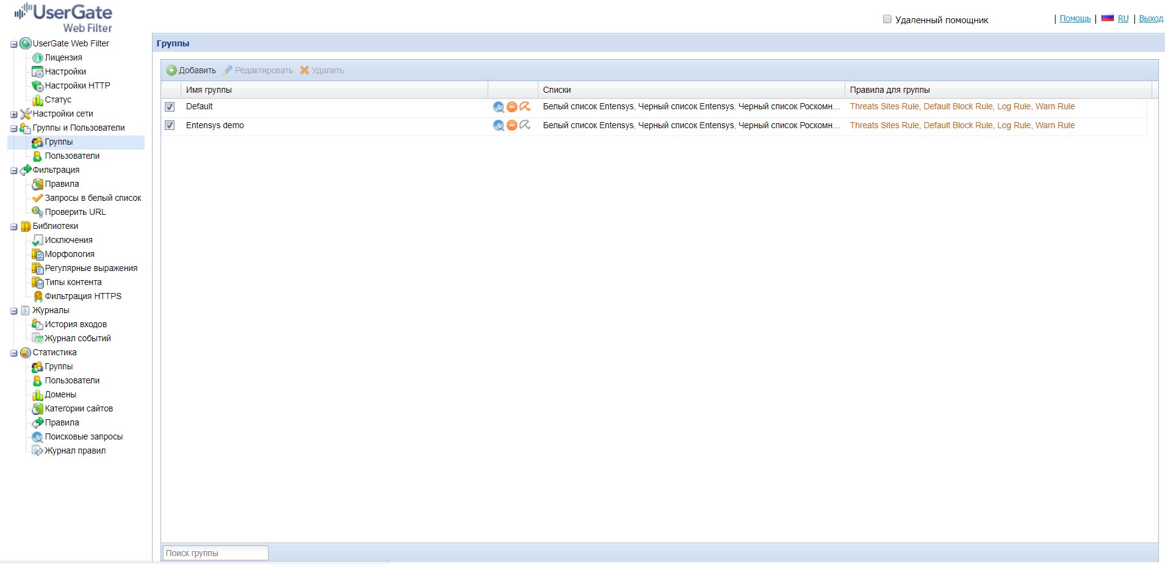Open Группы under Статистика
This screenshot has height=564, width=1165.
(x=59, y=366)
